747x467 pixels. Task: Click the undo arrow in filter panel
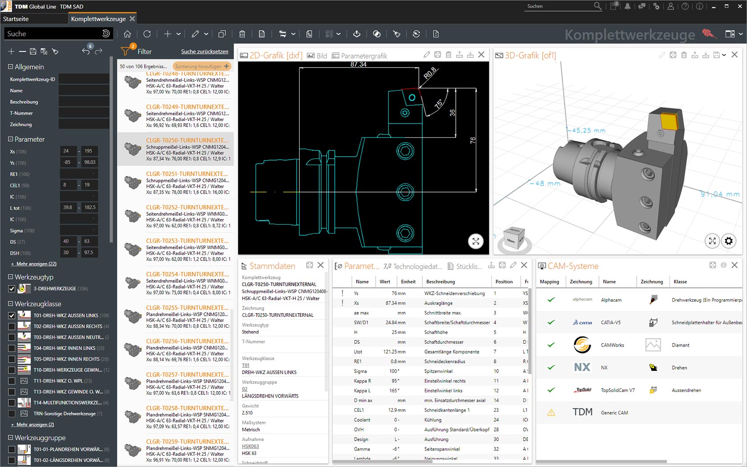tap(86, 51)
